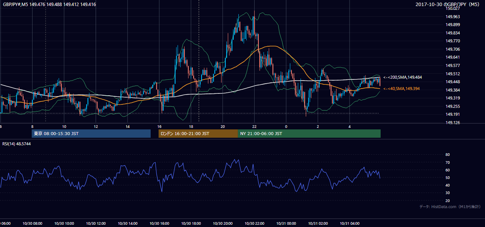Click price level 149.126 on the axis
485x227 pixels.
[453, 123]
